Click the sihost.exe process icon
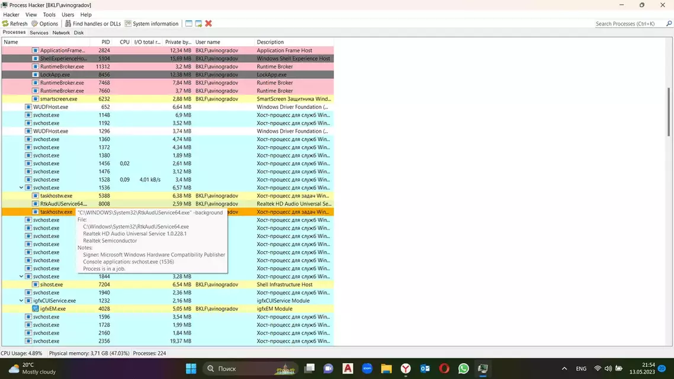The width and height of the screenshot is (674, 379). click(36, 284)
